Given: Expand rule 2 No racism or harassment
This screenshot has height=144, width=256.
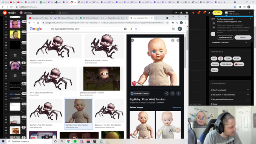Looking at the screenshot, I should 230,95.
